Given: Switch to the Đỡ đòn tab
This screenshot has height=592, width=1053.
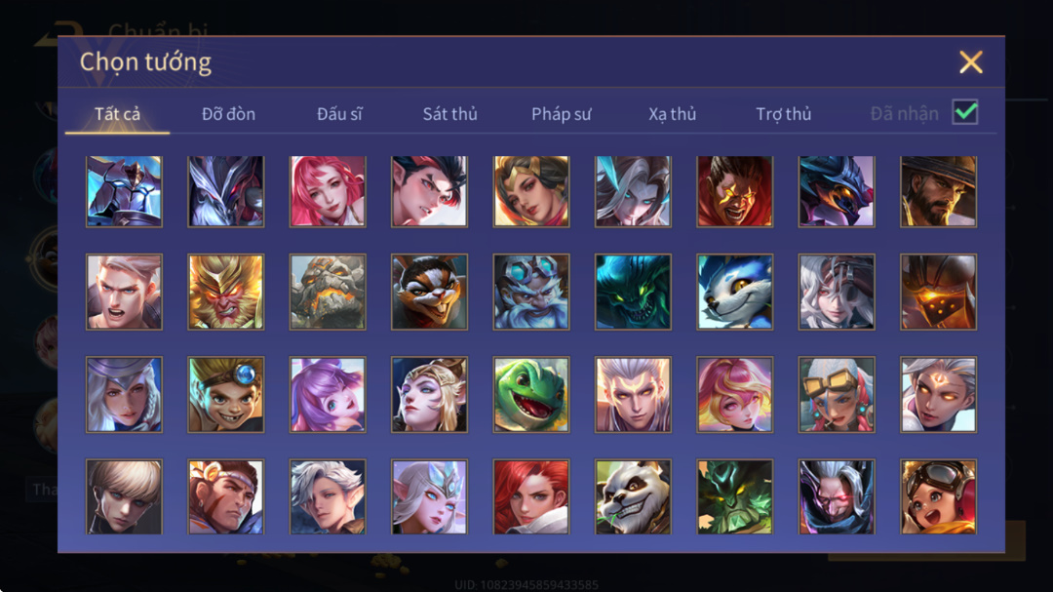Looking at the screenshot, I should pos(228,113).
